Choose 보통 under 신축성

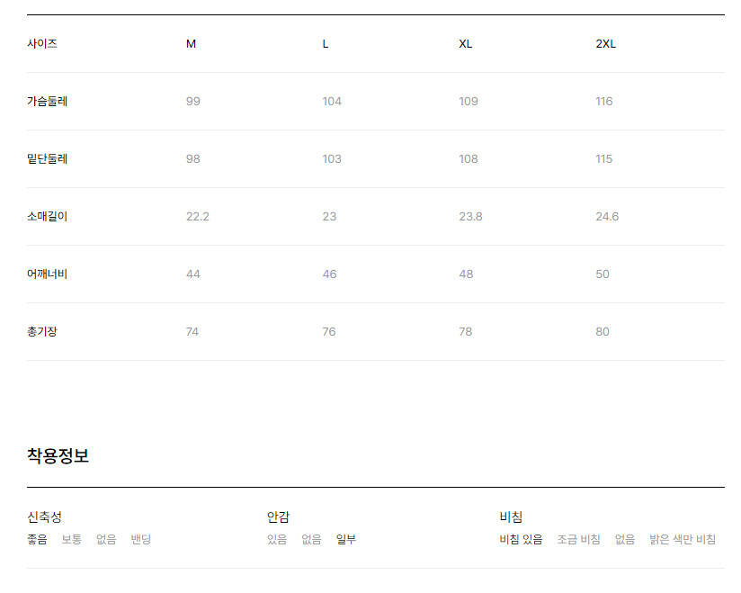tap(71, 540)
